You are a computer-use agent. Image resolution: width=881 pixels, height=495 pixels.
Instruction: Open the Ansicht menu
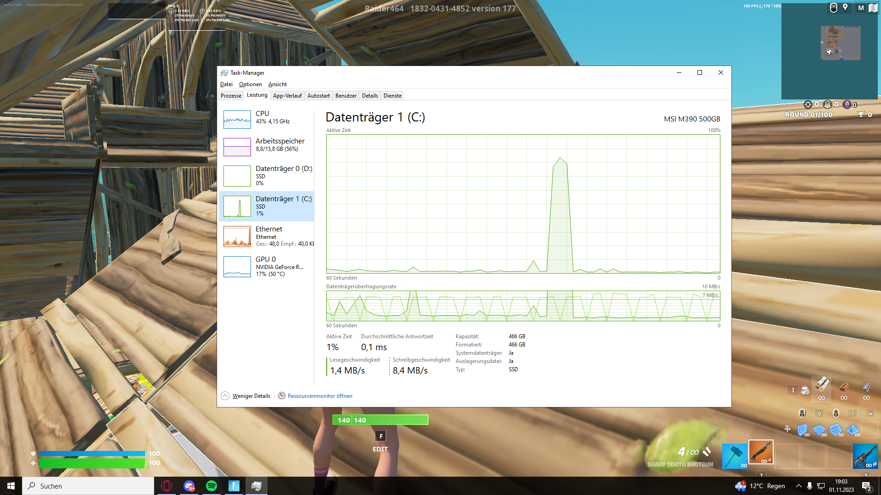coord(277,84)
